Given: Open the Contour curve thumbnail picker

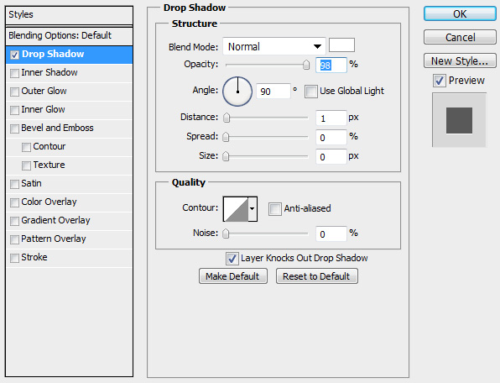Looking at the screenshot, I should coord(236,209).
